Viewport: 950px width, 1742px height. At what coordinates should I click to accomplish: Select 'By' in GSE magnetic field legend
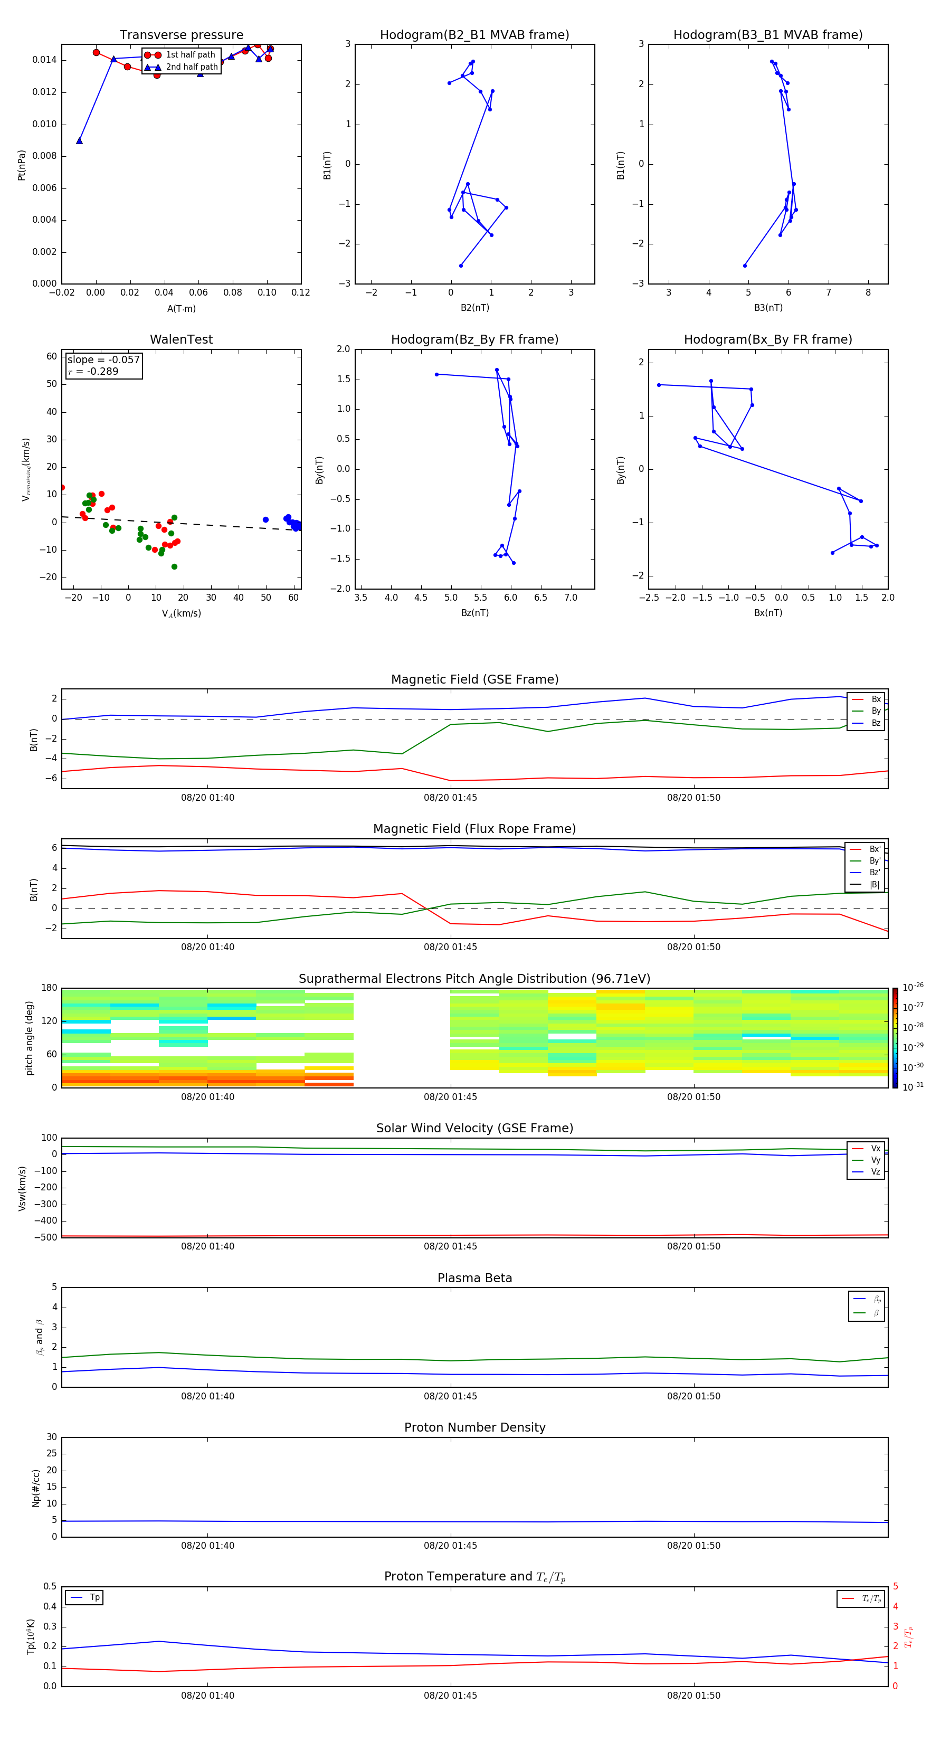click(x=866, y=712)
